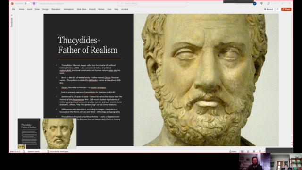Switch to Slide Sorter view icon
302x170 pixels.
click(248, 151)
